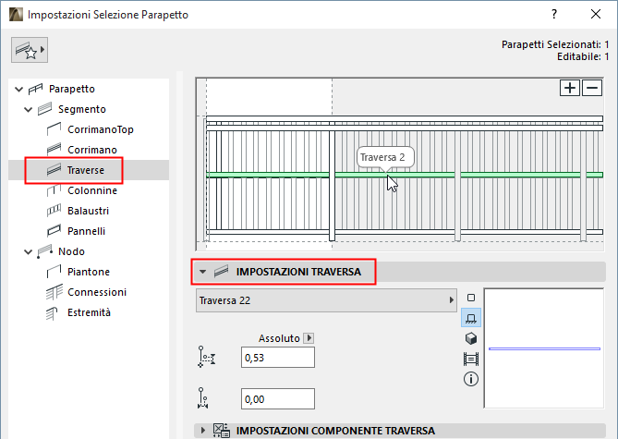Click the Piantone post icon
Image resolution: width=618 pixels, height=439 pixels.
pyautogui.click(x=54, y=272)
